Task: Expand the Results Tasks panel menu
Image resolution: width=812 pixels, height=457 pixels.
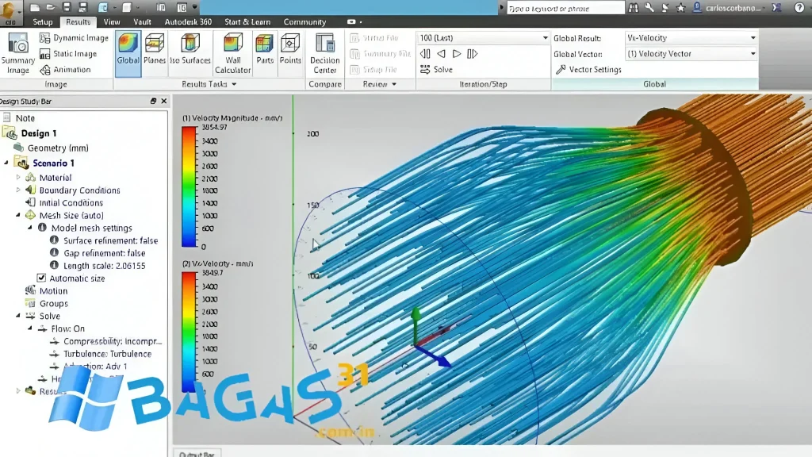Action: tap(209, 84)
